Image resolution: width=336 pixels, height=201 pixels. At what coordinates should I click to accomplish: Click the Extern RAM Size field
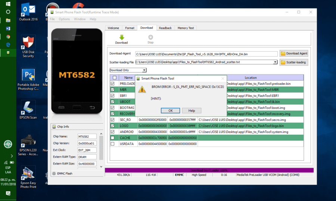coord(87,164)
